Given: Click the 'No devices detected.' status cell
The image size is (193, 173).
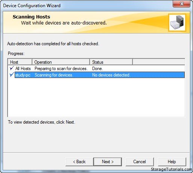Looking at the screenshot, I should tap(111, 75).
